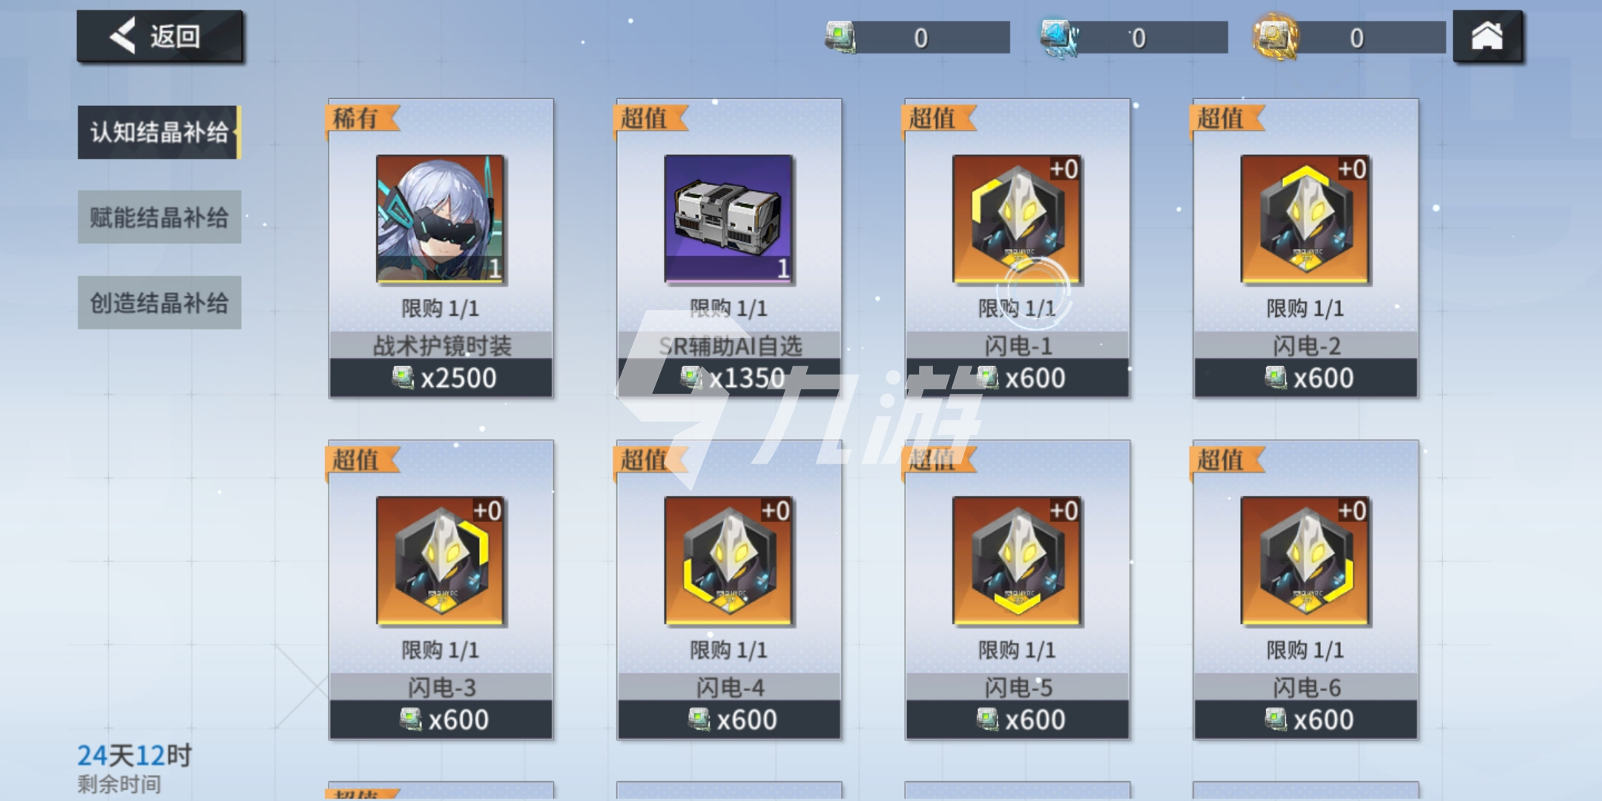Tap the blue crystal currency icon
The image size is (1602, 801).
pos(1059,37)
